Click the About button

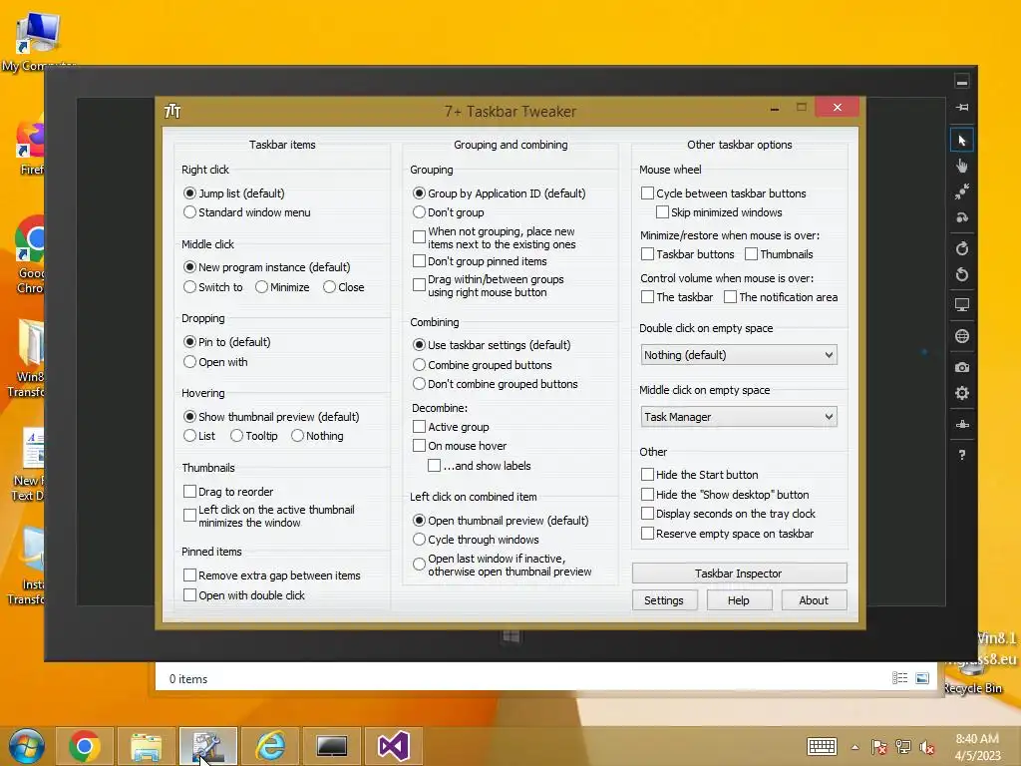814,600
